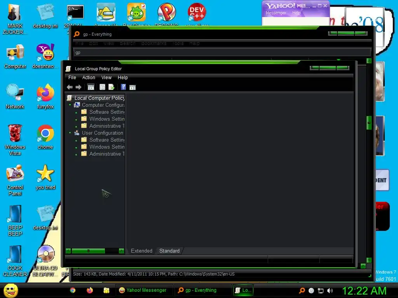The image size is (398, 298).
Task: Open the 'furryfox' Firefox desktop icon
Action: click(45, 97)
